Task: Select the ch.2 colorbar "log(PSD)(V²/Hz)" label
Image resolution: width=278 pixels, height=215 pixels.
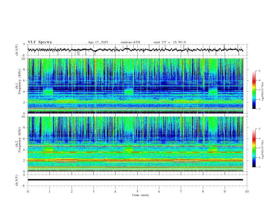Action: point(263,149)
